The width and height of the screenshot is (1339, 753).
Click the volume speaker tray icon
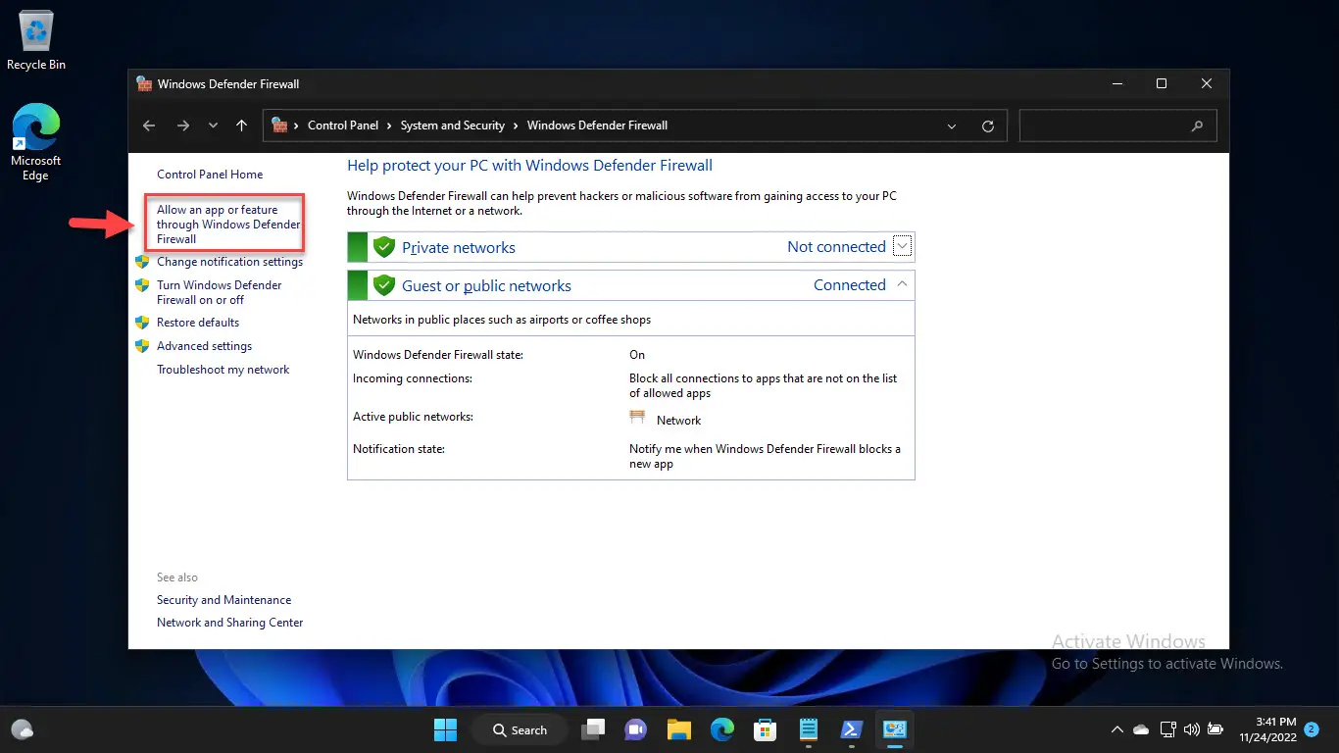click(x=1192, y=729)
